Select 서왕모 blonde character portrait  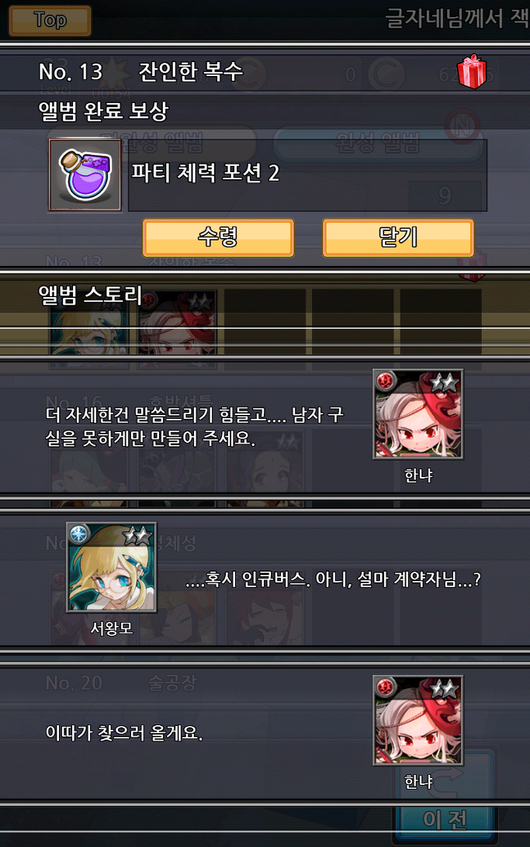point(111,567)
